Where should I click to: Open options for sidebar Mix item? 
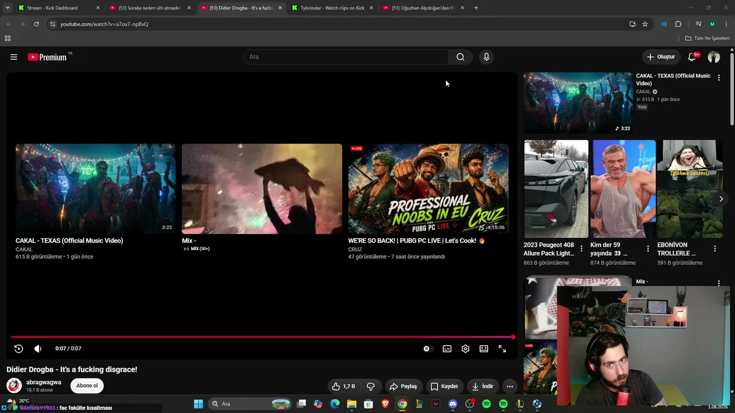pos(718,283)
